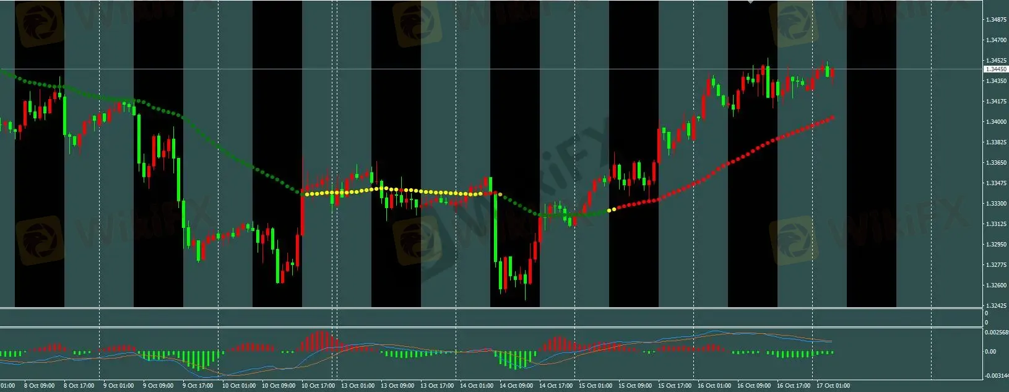Click the 17 Oct 01:00 time label

pyautogui.click(x=833, y=386)
